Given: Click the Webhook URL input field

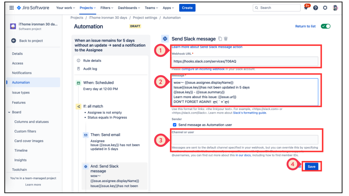Looking at the screenshot, I should tap(245, 61).
